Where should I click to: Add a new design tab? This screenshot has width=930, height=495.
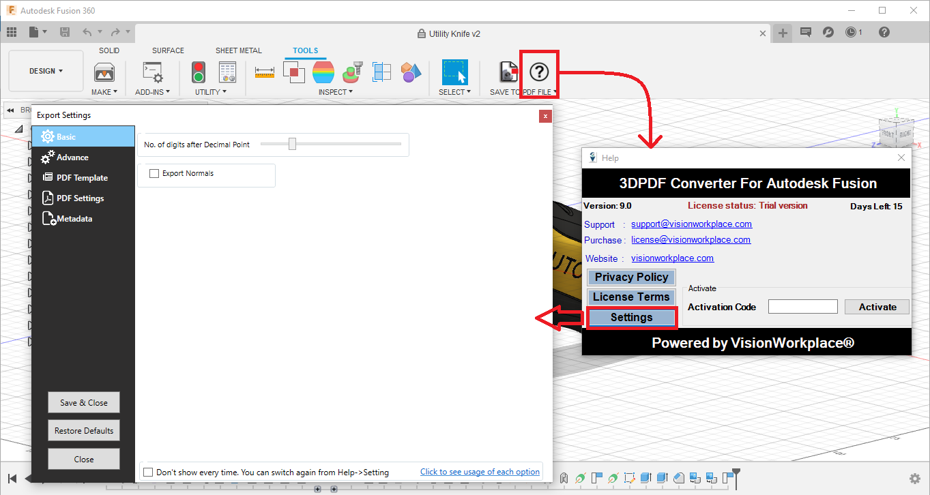click(x=783, y=33)
